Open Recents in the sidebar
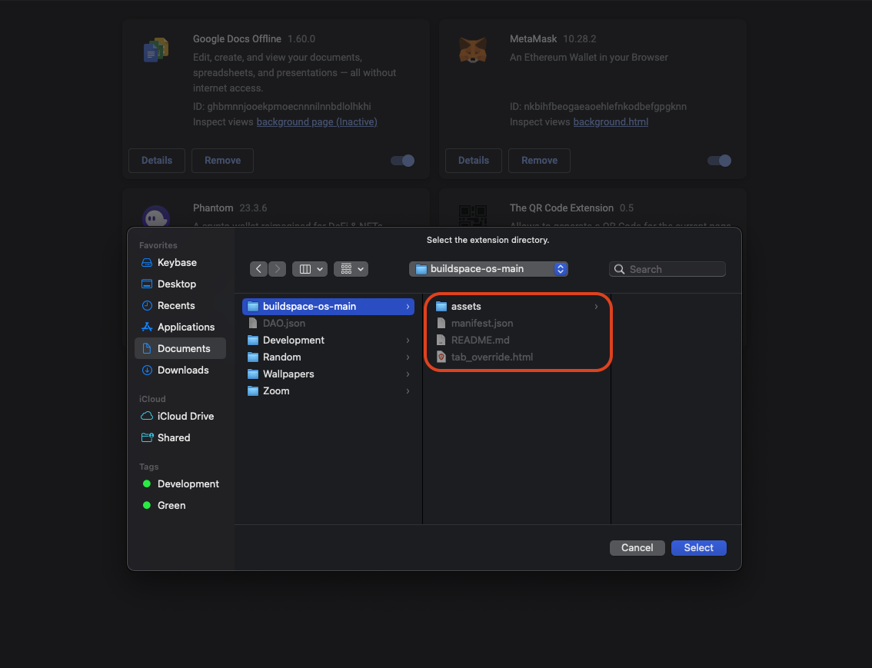Viewport: 872px width, 668px height. pos(180,306)
